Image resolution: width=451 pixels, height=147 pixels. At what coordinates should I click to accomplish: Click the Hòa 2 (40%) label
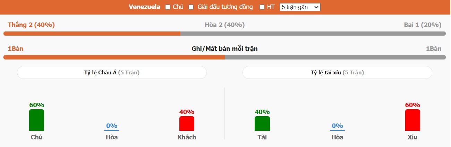(x=225, y=25)
